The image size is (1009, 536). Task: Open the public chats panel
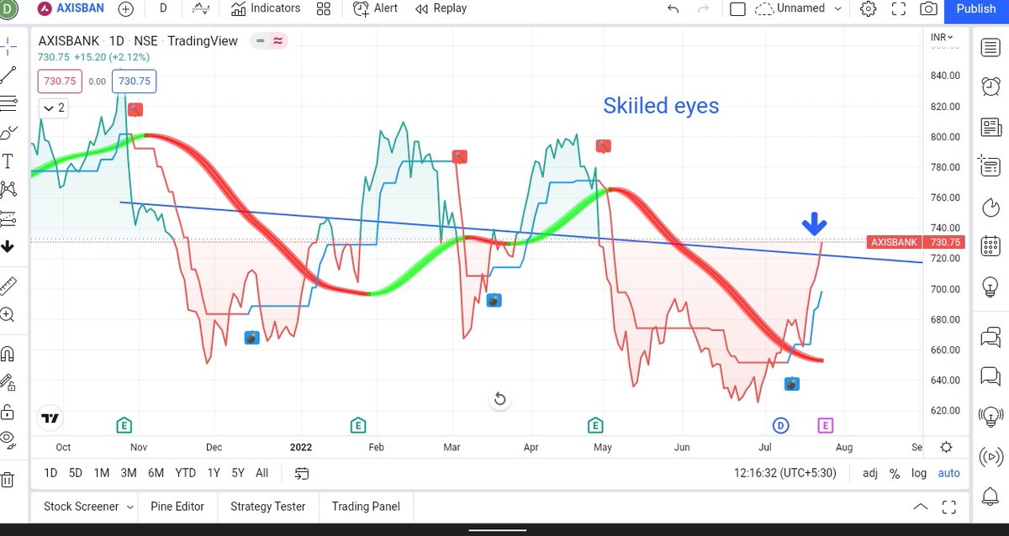[991, 337]
